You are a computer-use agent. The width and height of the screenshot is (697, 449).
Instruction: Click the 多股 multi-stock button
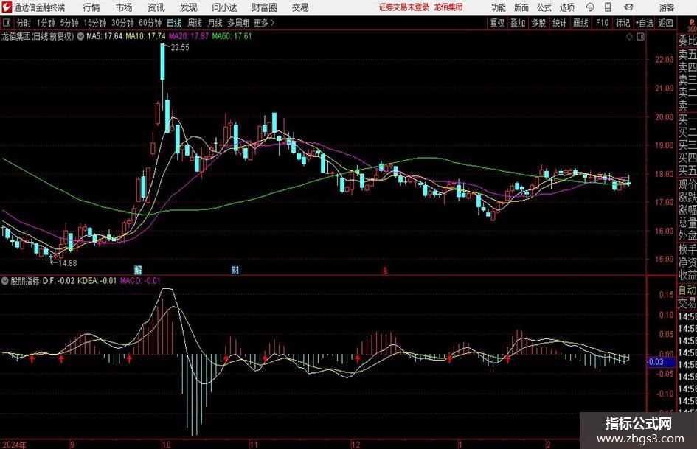pyautogui.click(x=538, y=23)
